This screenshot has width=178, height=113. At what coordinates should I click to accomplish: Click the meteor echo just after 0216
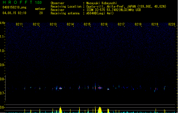[x=108, y=89]
